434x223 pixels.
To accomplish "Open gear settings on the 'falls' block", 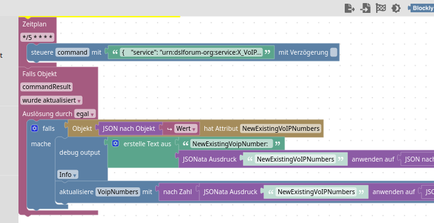I will (34, 128).
